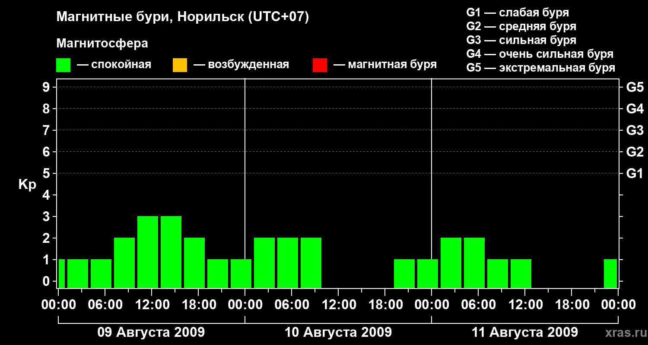Click the '0' value on the Kp axis
The height and width of the screenshot is (345, 648).
tap(47, 281)
